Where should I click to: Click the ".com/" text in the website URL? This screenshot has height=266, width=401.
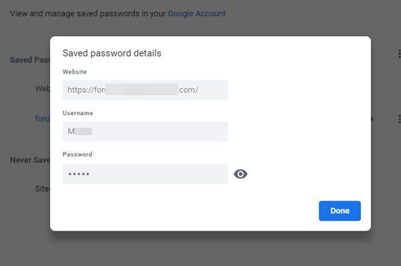pos(188,90)
